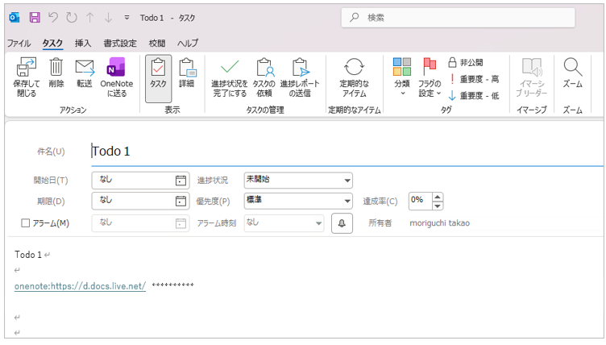This screenshot has height=345, width=606.
Task: Forward the task using envelope icon
Action: coord(85,76)
